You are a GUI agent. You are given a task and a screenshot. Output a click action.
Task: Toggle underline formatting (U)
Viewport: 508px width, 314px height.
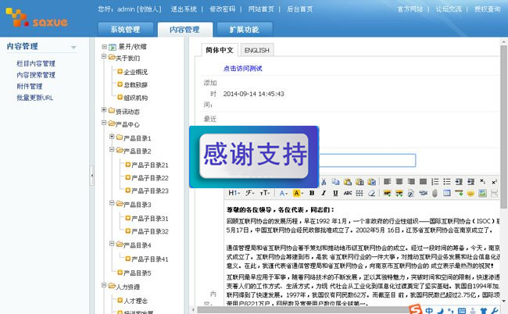tap(335, 193)
